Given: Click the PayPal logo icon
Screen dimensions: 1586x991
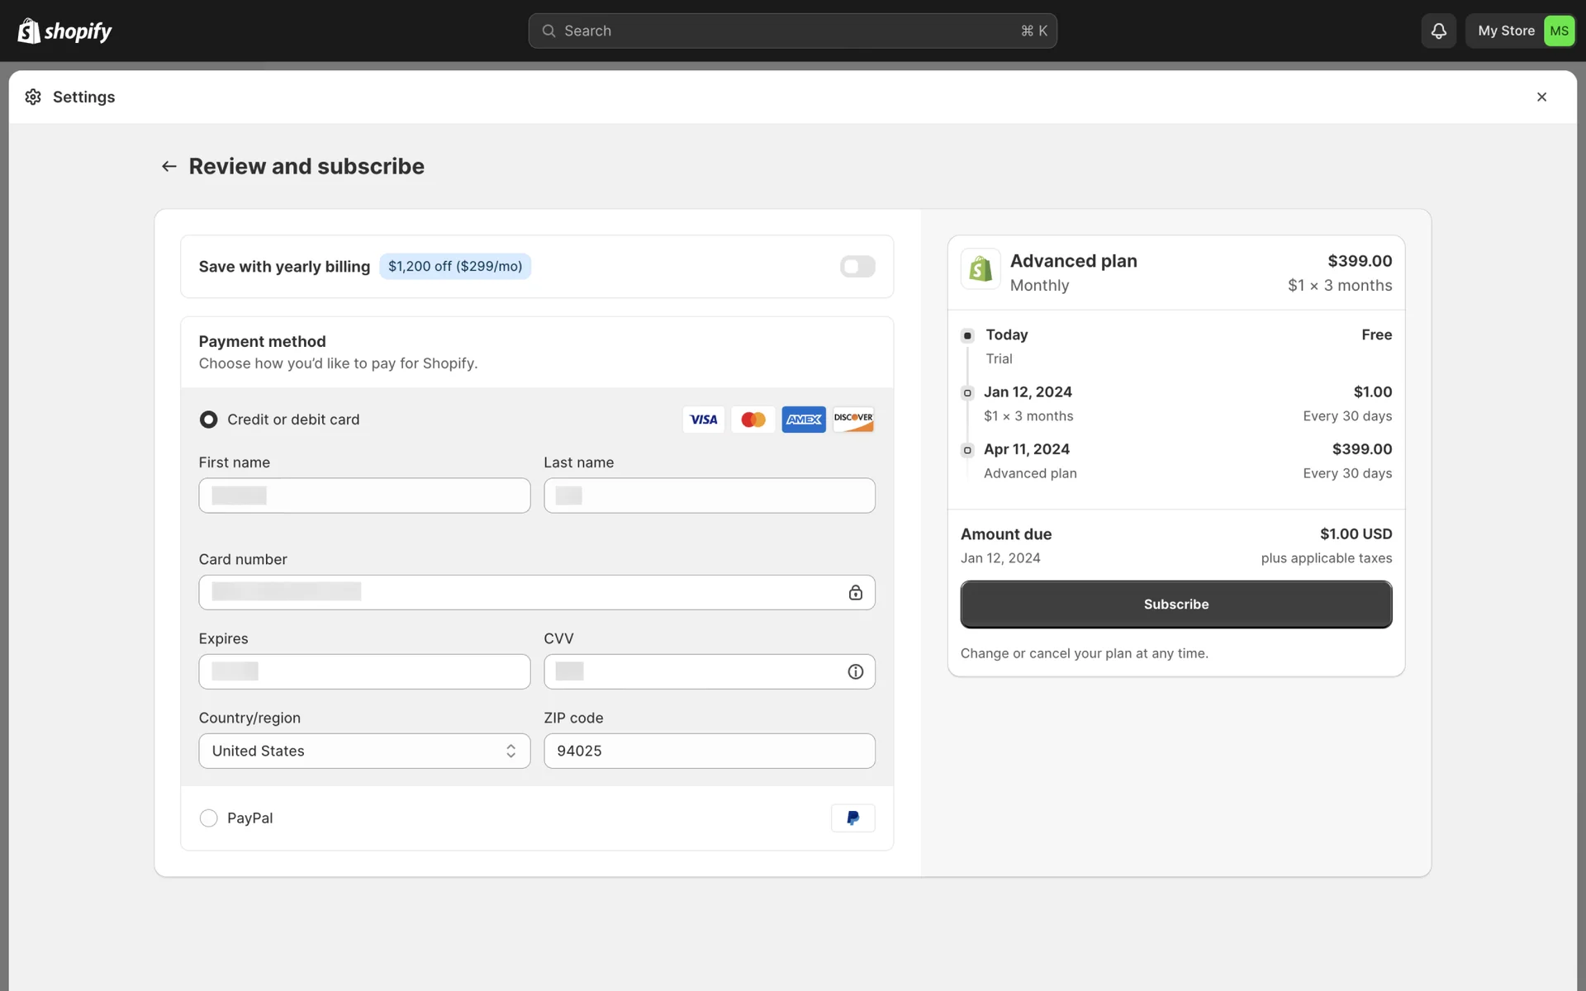Looking at the screenshot, I should [x=852, y=818].
